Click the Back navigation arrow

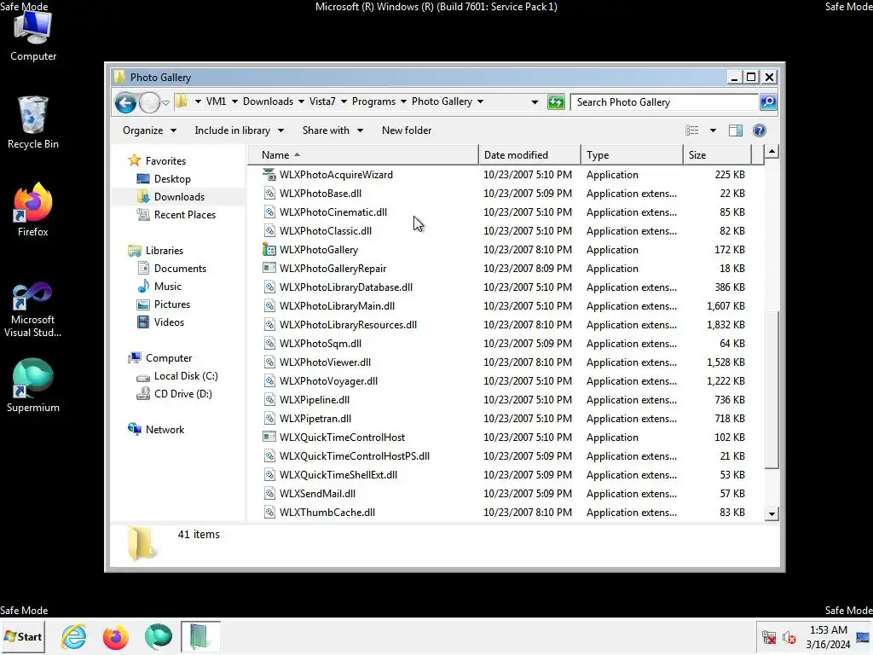(x=126, y=102)
